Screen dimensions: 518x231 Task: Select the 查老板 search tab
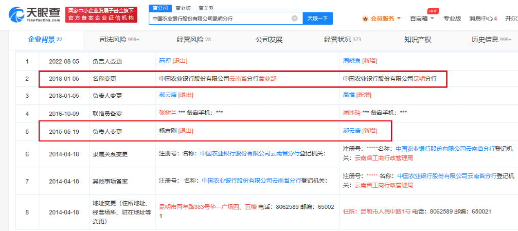(183, 8)
